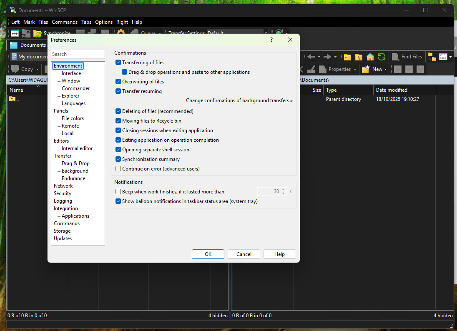The image size is (457, 331).
Task: Expand the Properties dropdown arrow
Action: click(x=355, y=69)
